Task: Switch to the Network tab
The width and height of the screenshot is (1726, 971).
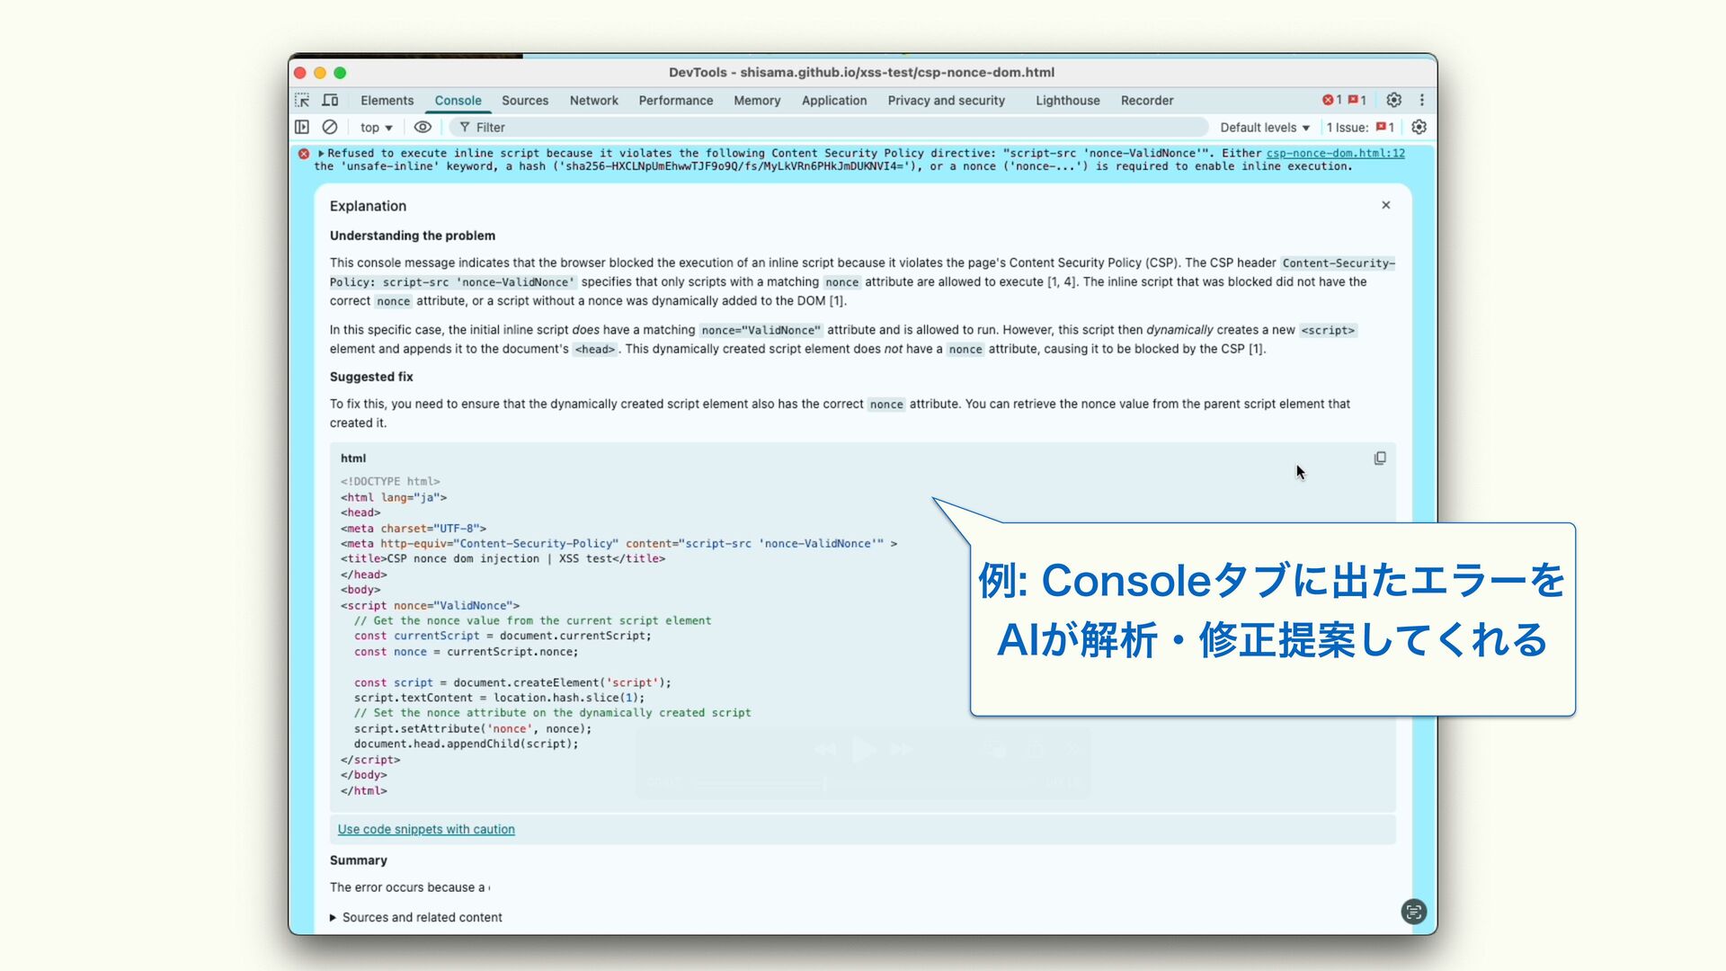Action: pos(593,101)
